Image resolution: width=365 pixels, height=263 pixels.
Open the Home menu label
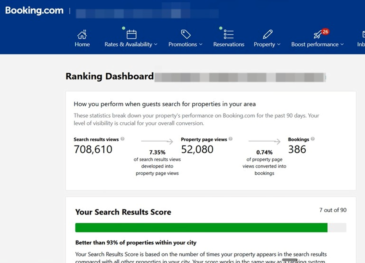pyautogui.click(x=82, y=44)
